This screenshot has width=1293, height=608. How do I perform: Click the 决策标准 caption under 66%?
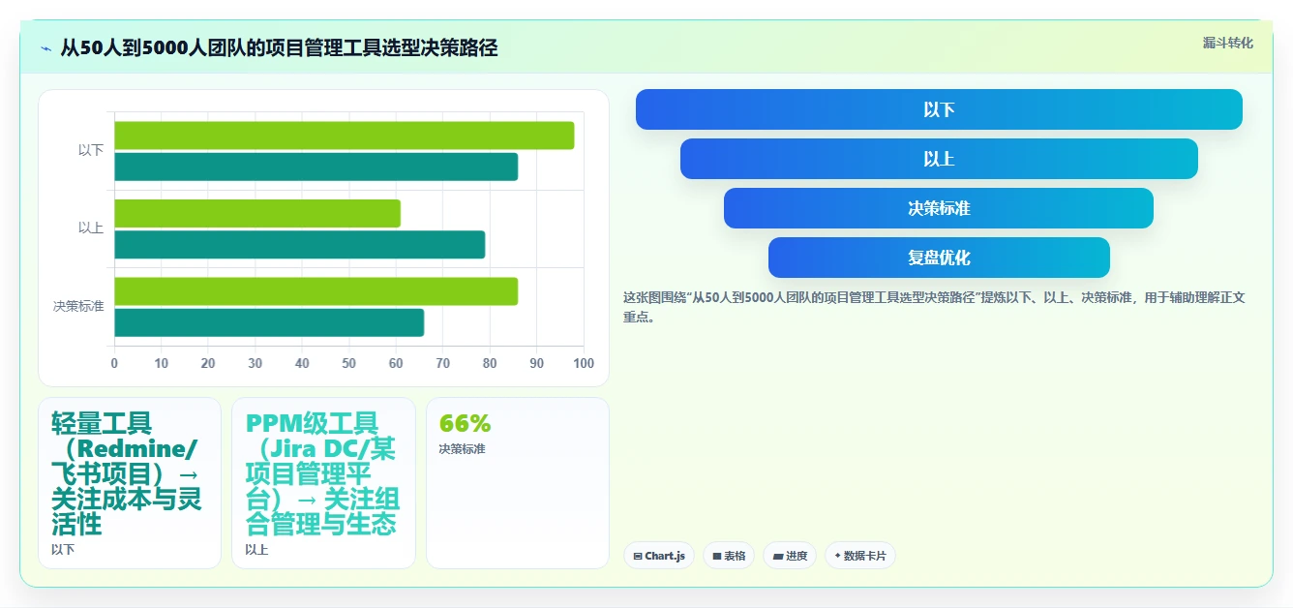coord(462,449)
